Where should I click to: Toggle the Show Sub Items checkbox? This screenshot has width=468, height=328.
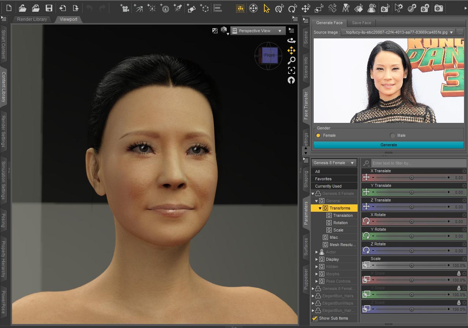pyautogui.click(x=314, y=318)
